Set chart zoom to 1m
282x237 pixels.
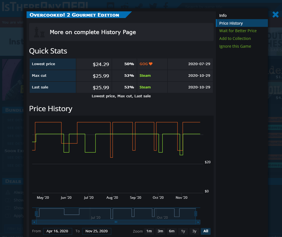pyautogui.click(x=149, y=231)
